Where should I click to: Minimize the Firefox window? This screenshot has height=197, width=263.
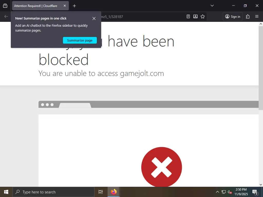point(233,6)
